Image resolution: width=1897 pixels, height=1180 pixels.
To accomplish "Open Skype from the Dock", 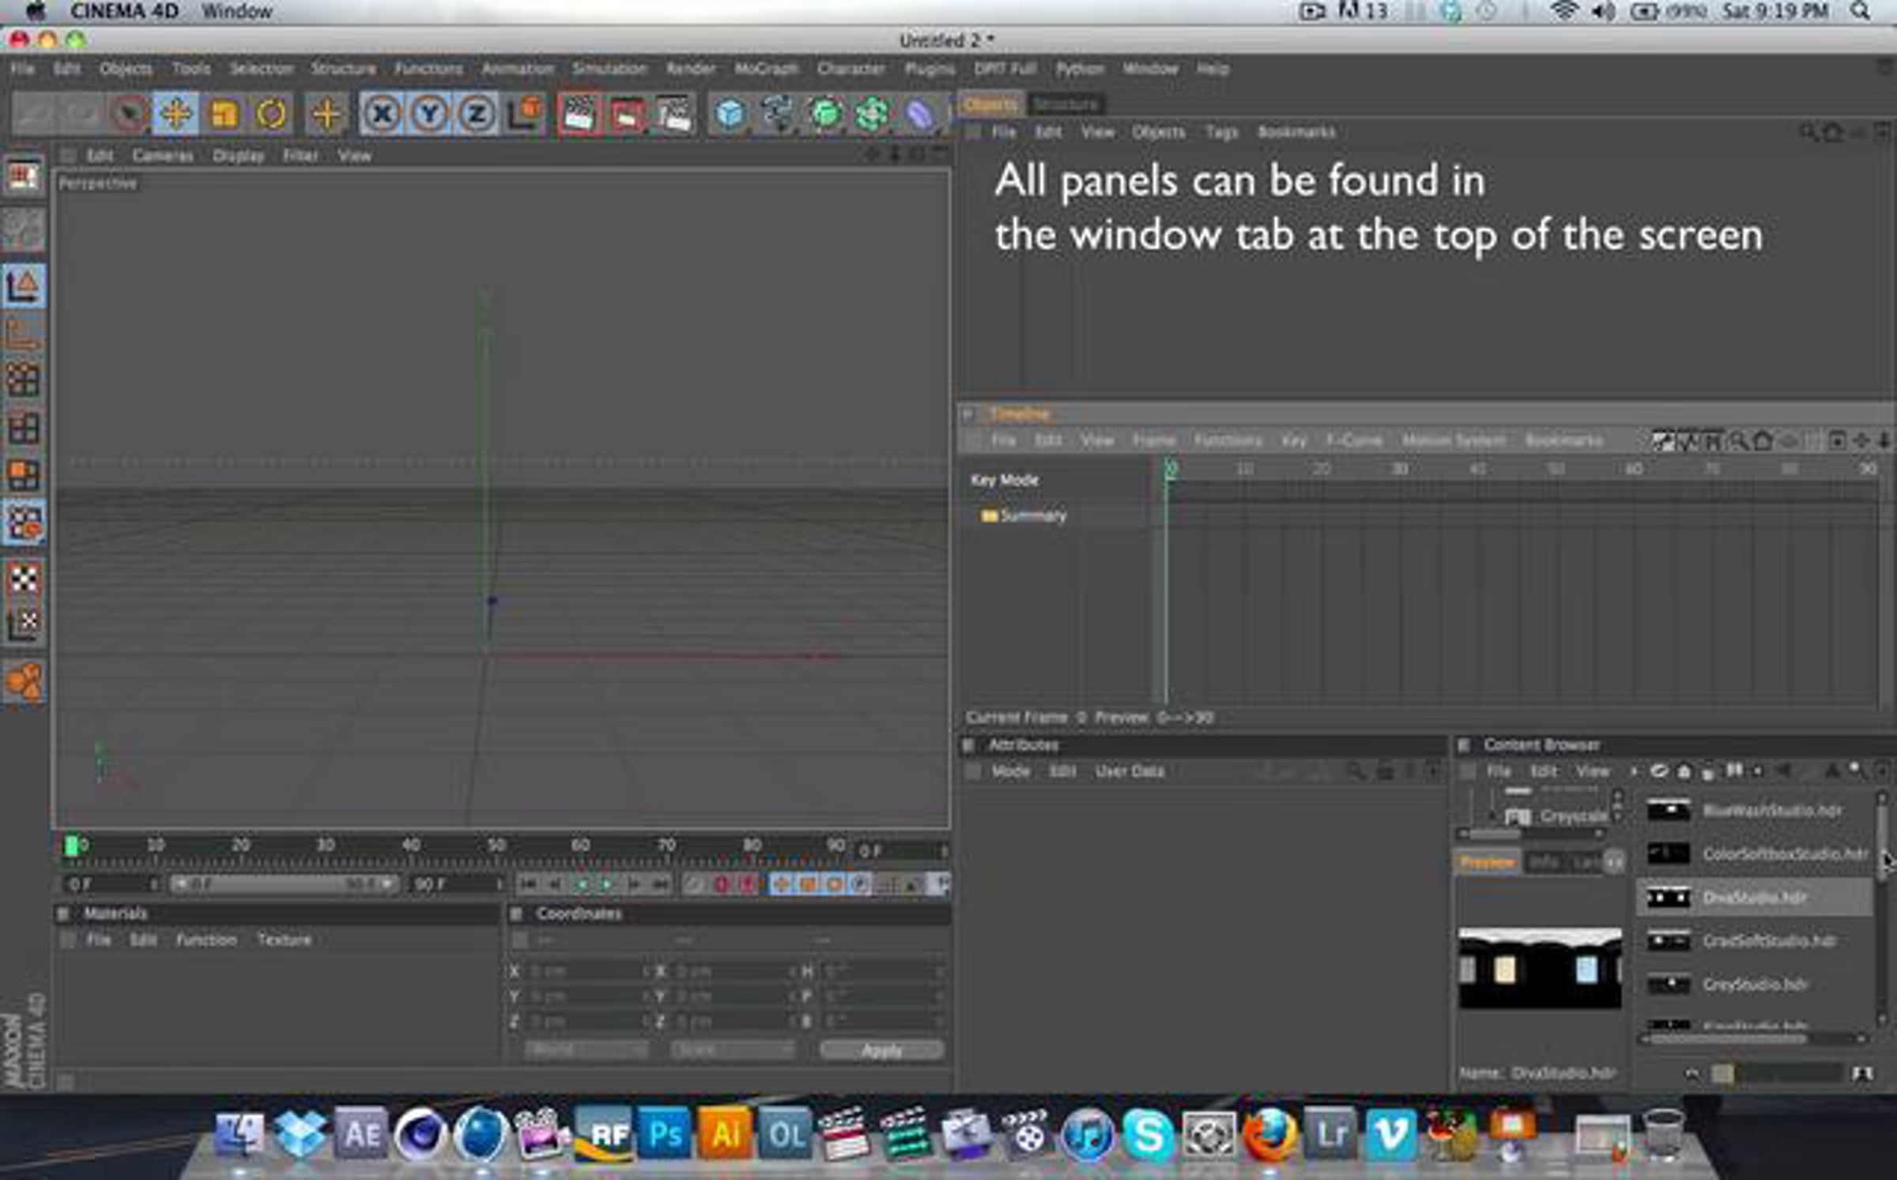I will click(1148, 1136).
